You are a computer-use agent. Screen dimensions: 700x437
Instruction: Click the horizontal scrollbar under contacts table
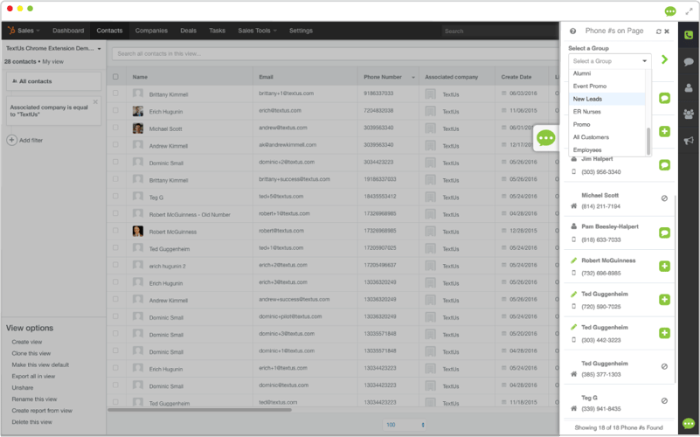pyautogui.click(x=199, y=410)
